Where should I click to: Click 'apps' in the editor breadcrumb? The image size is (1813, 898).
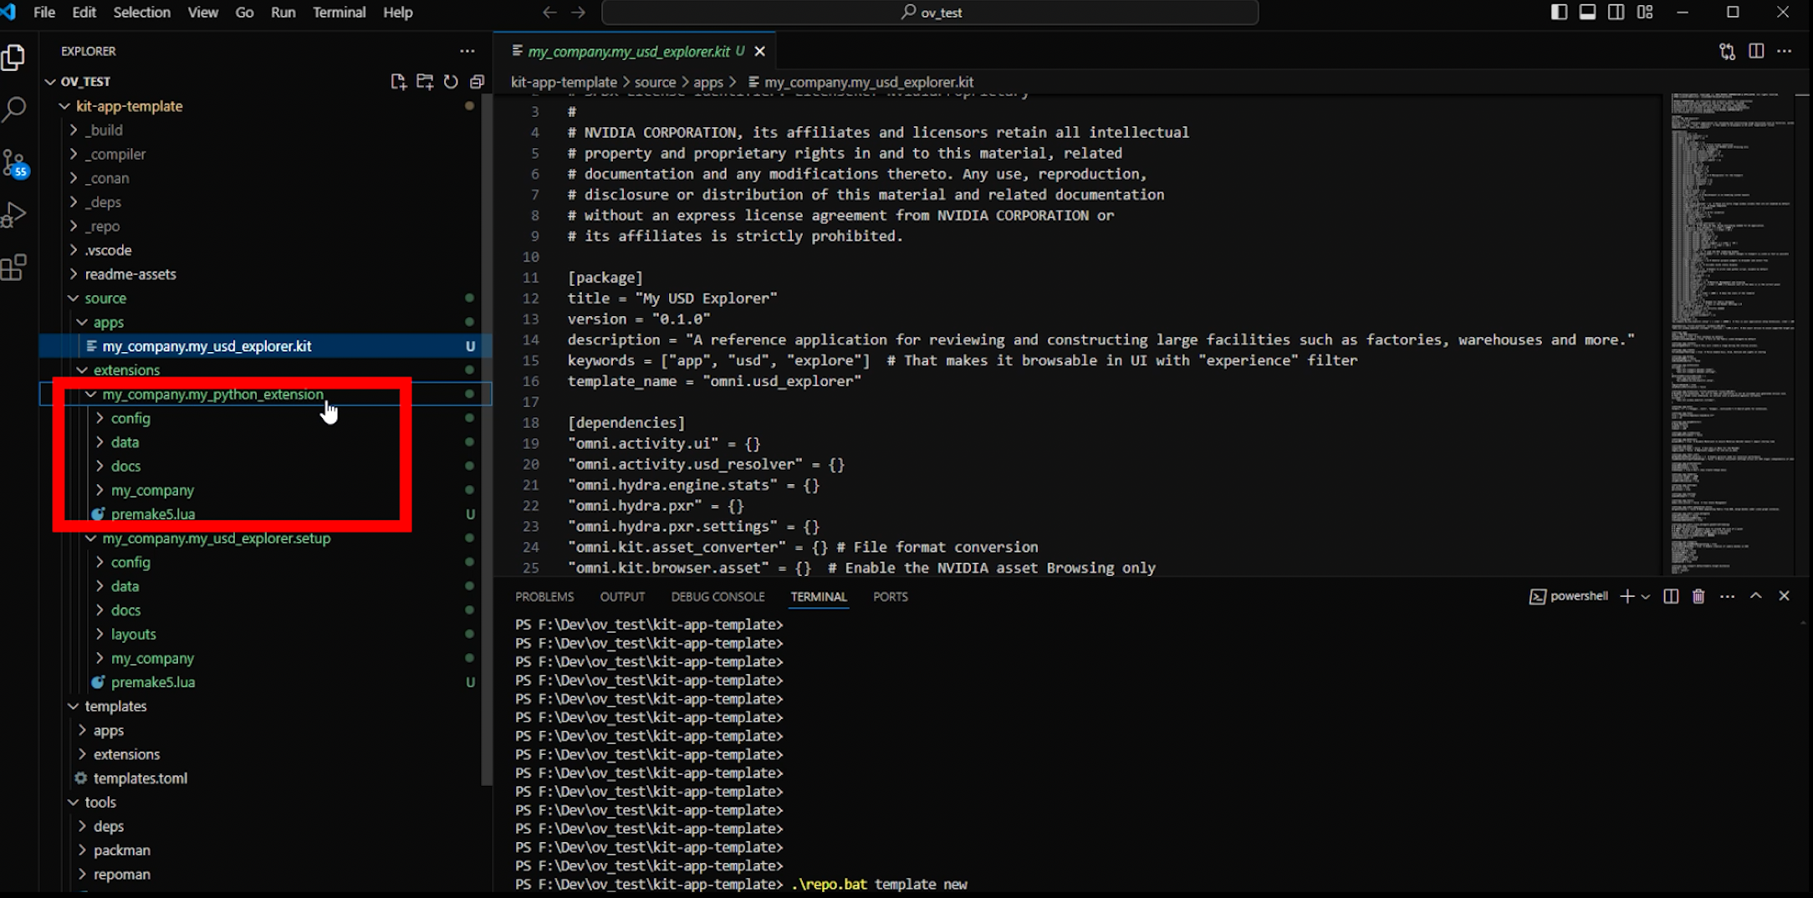point(707,82)
